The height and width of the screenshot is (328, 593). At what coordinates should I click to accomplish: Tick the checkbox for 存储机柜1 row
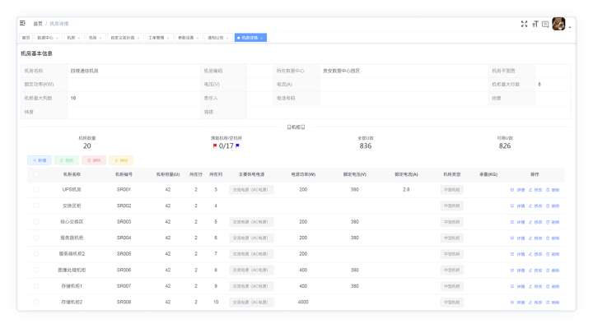click(x=36, y=286)
